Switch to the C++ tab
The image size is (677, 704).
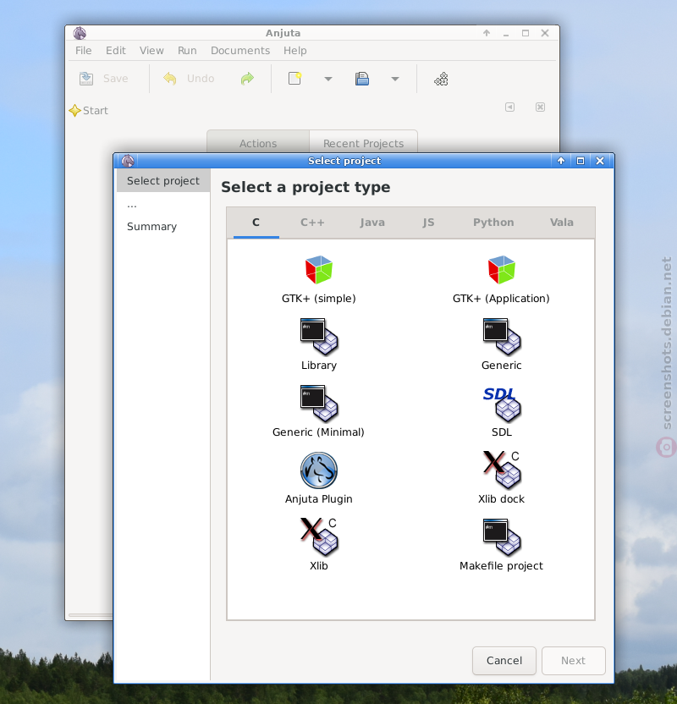(x=312, y=223)
